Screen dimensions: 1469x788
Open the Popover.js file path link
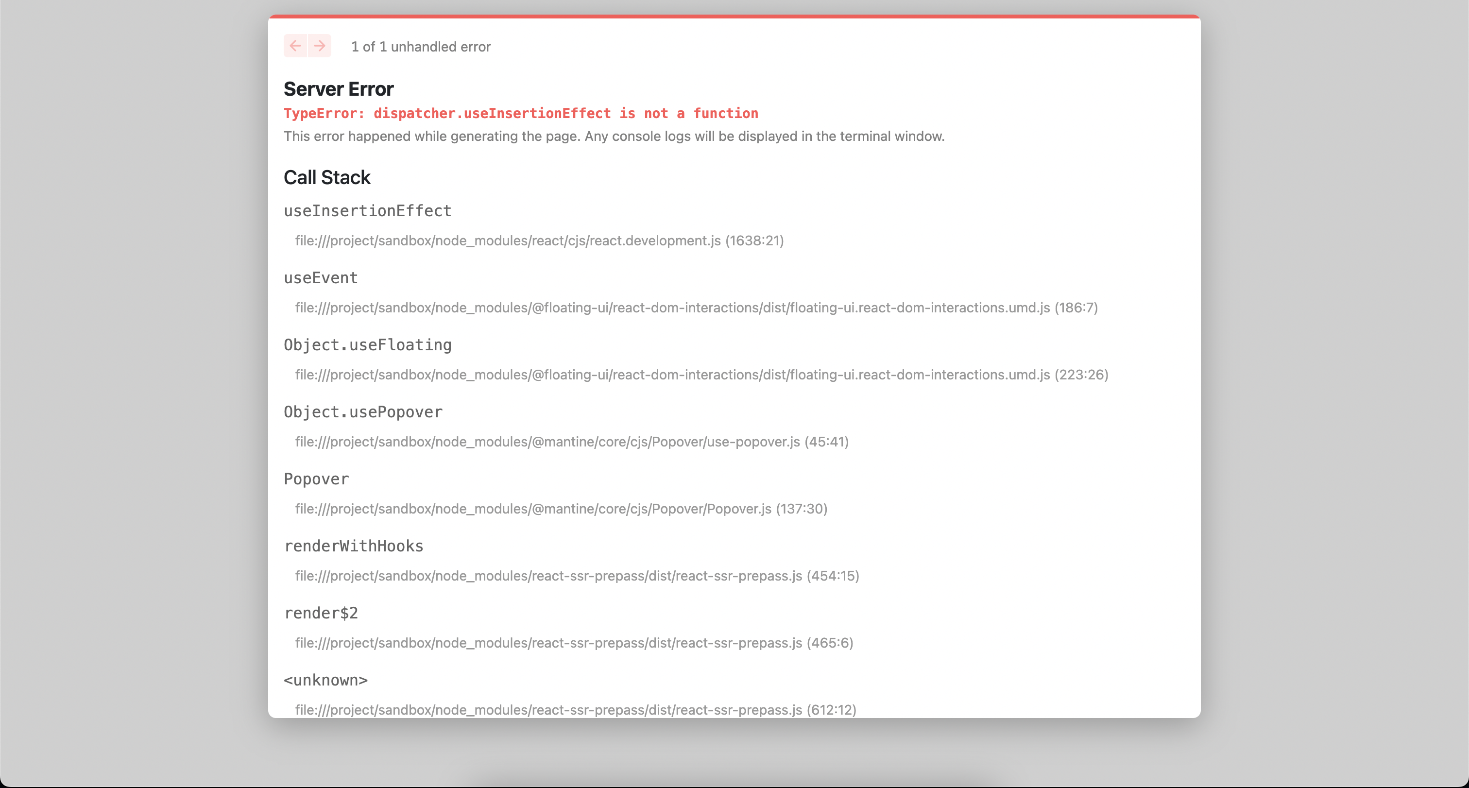tap(561, 509)
